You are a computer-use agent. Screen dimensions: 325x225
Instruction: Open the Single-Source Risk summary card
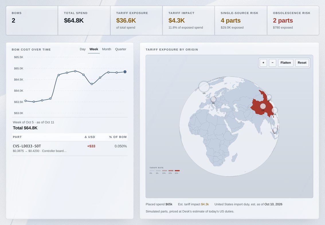coord(241,21)
